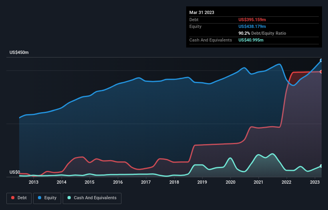328x210 pixels.
Task: Click the US$0 y-axis label
Action: click(x=15, y=172)
